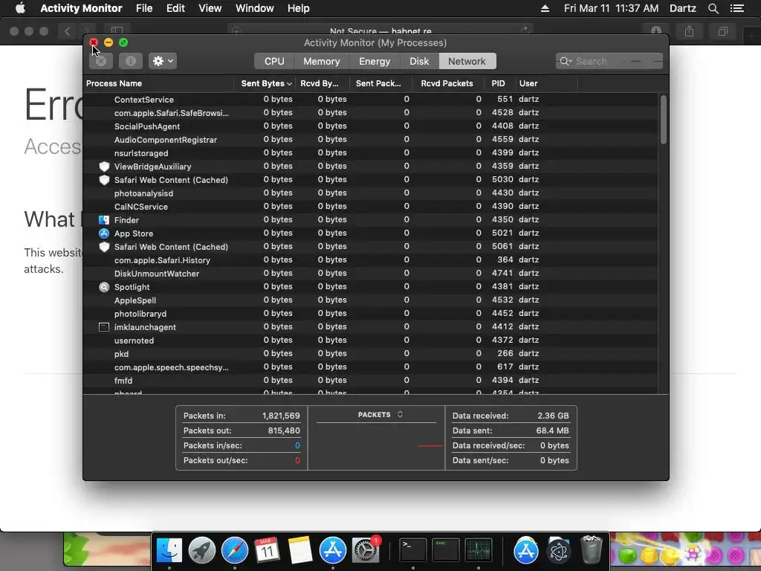Select the imklaunchagent process icon
The height and width of the screenshot is (571, 761).
104,327
